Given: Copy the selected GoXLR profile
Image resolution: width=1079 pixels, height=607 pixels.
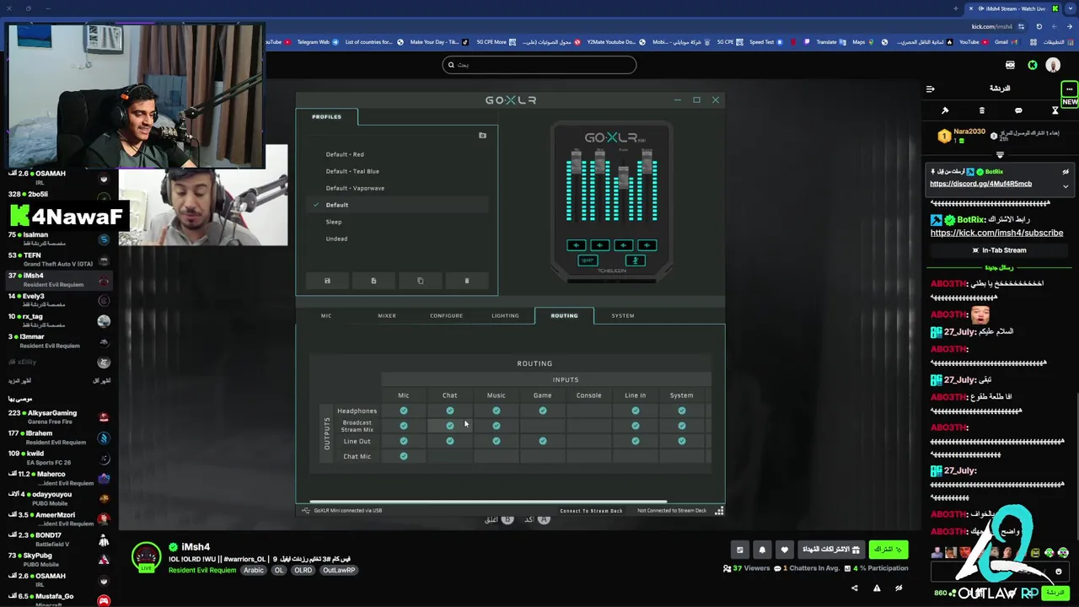Looking at the screenshot, I should 420,281.
